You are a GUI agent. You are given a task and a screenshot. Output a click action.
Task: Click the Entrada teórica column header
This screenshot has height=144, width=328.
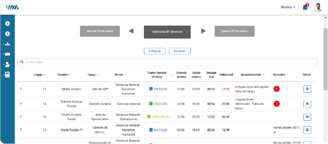(181, 75)
